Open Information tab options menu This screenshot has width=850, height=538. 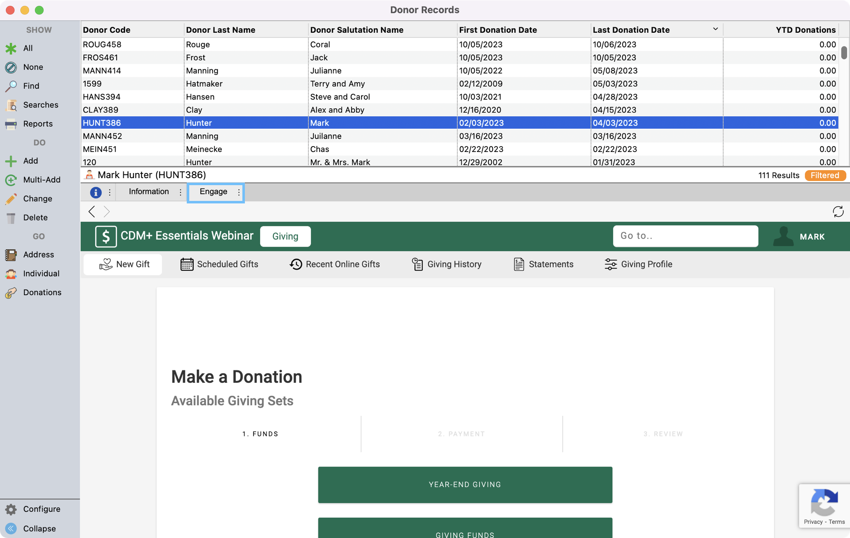pos(181,192)
